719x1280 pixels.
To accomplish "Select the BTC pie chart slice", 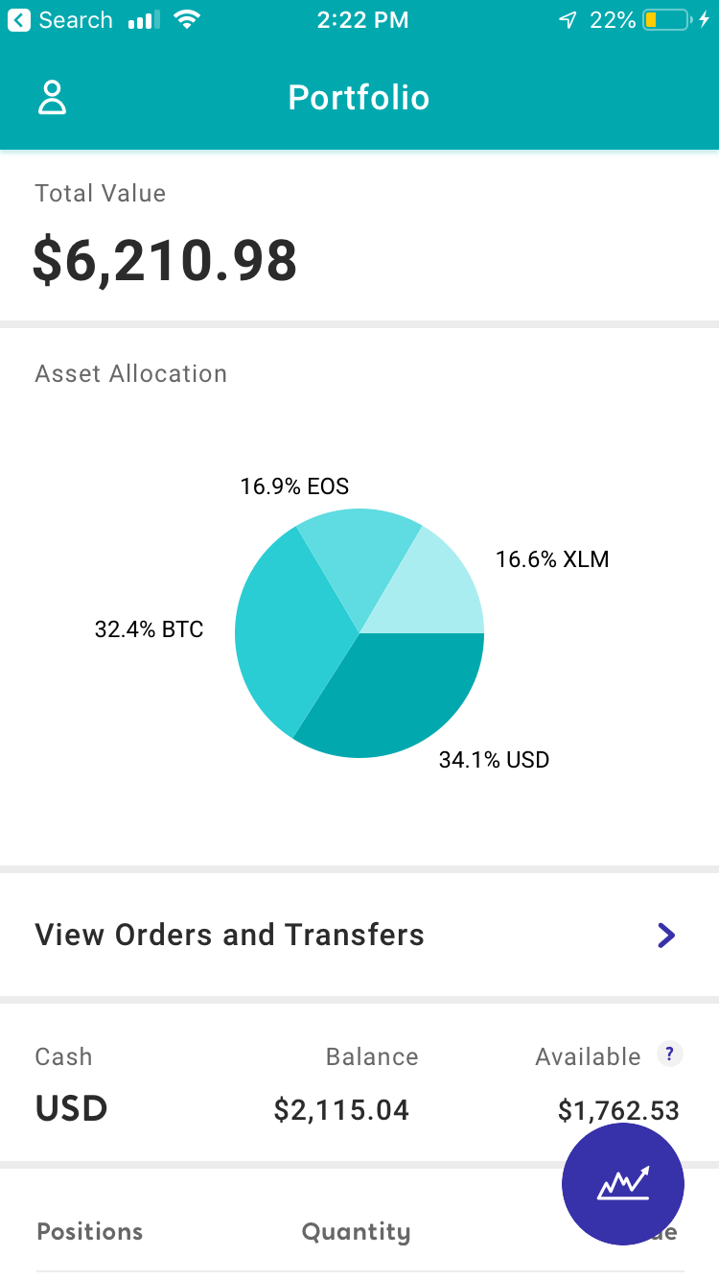I will click(283, 633).
